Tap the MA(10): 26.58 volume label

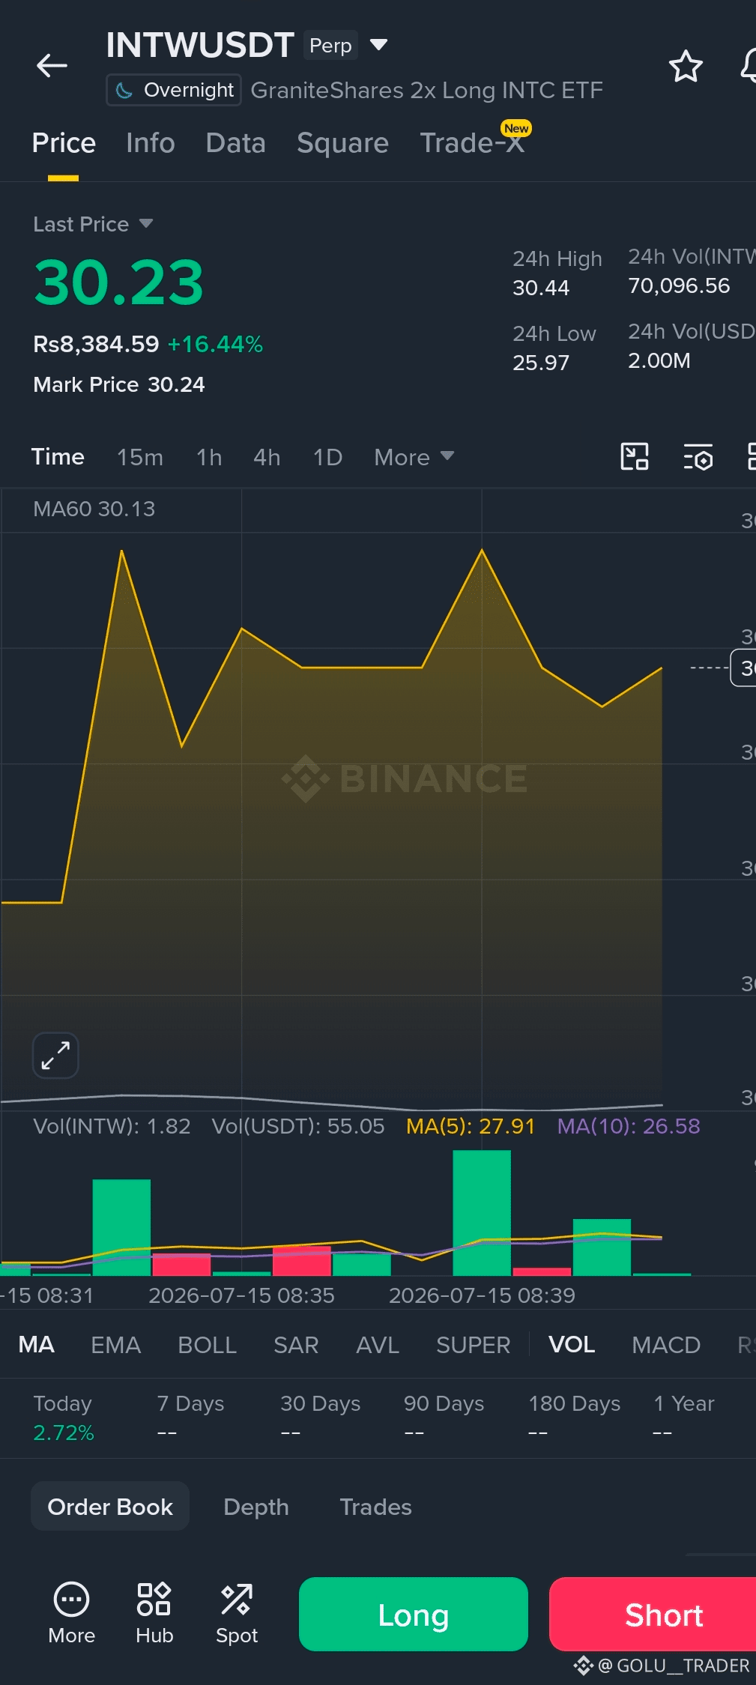point(629,1126)
